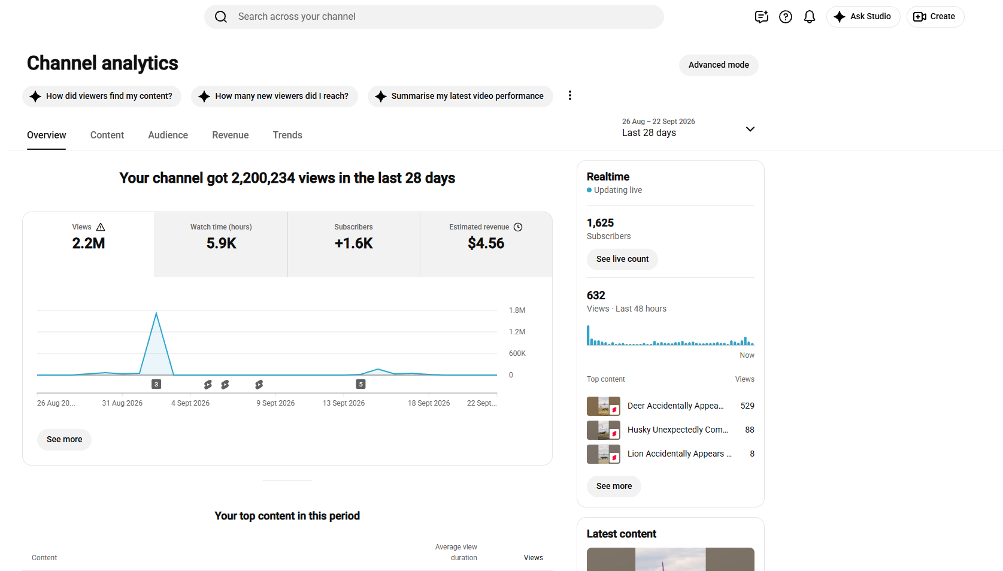Open the notifications bell

click(810, 17)
